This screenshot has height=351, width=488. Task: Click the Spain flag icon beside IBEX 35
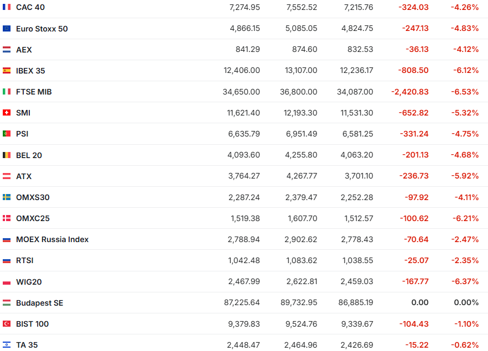7,71
